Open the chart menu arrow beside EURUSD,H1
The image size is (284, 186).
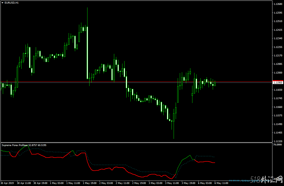pyautogui.click(x=3, y=3)
